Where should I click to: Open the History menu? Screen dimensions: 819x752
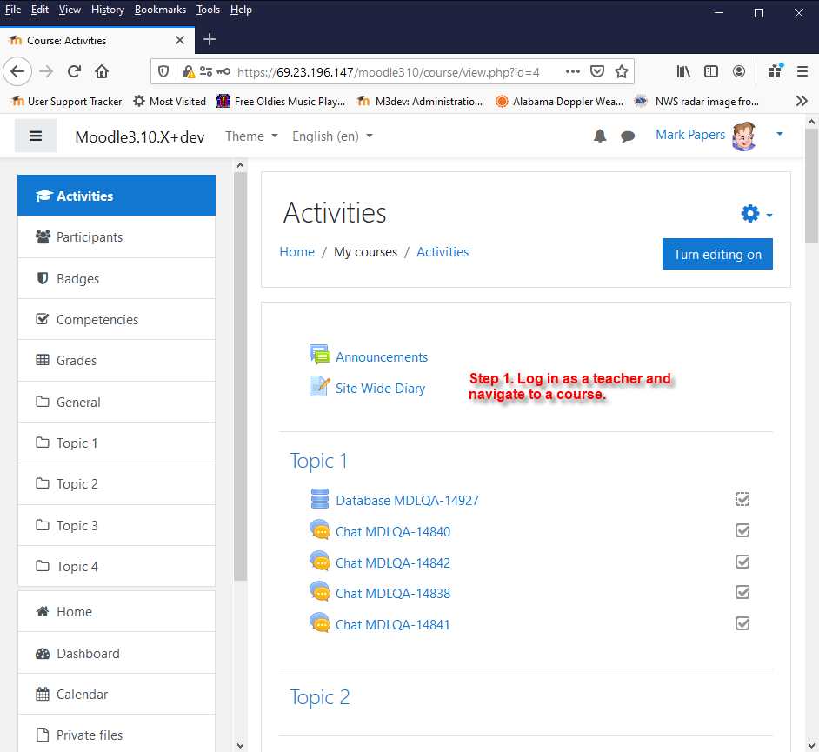click(x=108, y=10)
